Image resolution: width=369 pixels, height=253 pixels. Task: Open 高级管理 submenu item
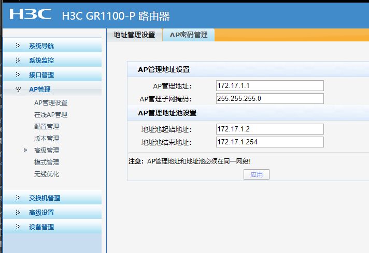pyautogui.click(x=47, y=151)
